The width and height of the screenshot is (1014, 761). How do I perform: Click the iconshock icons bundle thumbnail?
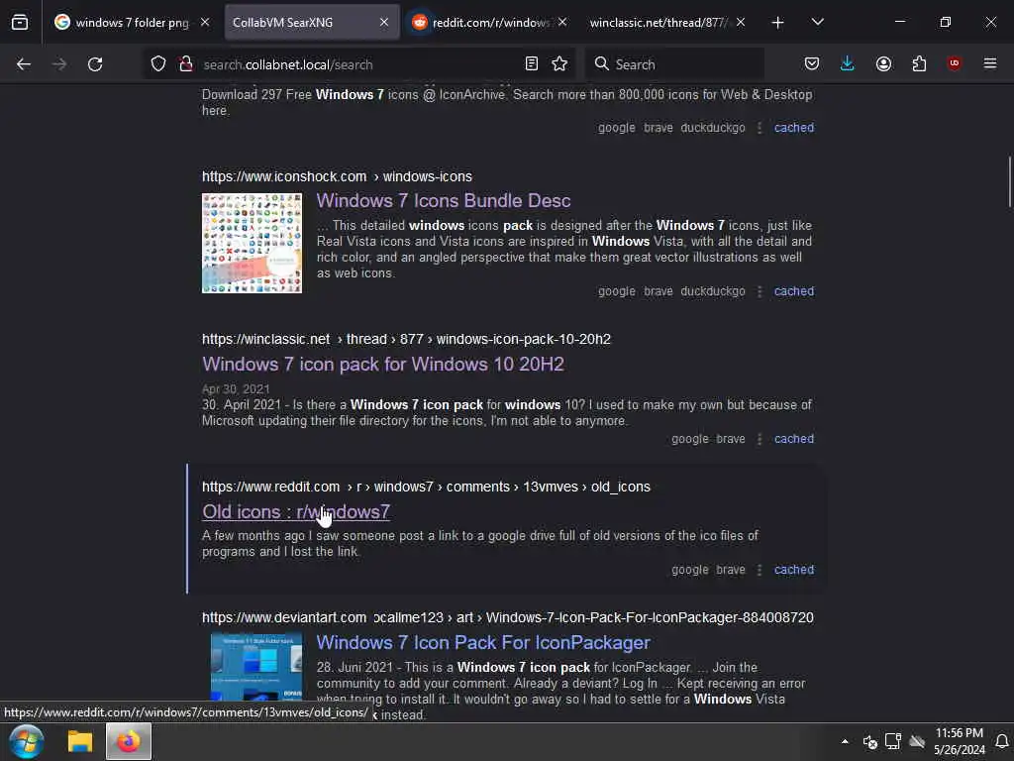tap(252, 244)
